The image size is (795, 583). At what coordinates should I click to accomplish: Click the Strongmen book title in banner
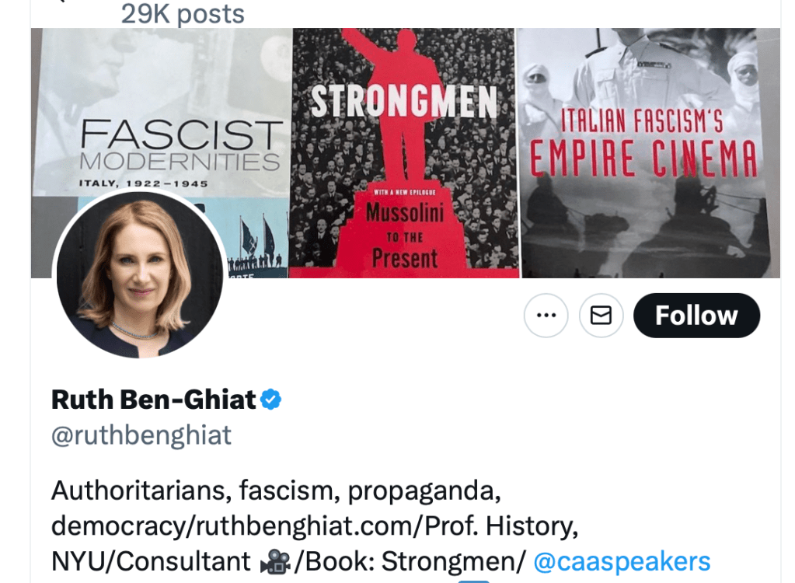(x=403, y=103)
